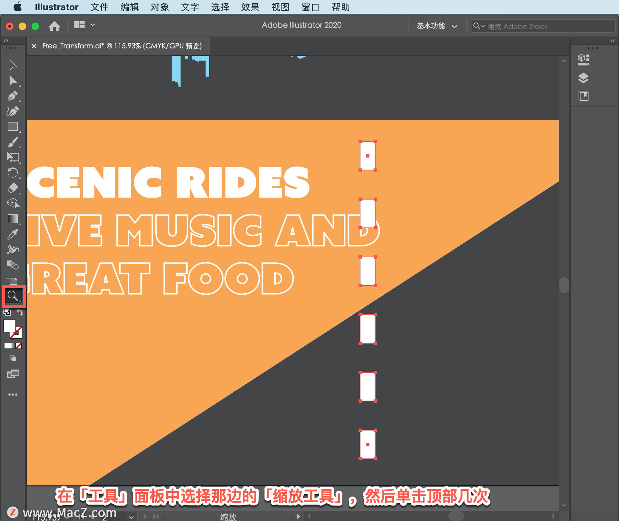Select the Rectangle tool
Viewport: 619px width, 521px height.
point(13,127)
